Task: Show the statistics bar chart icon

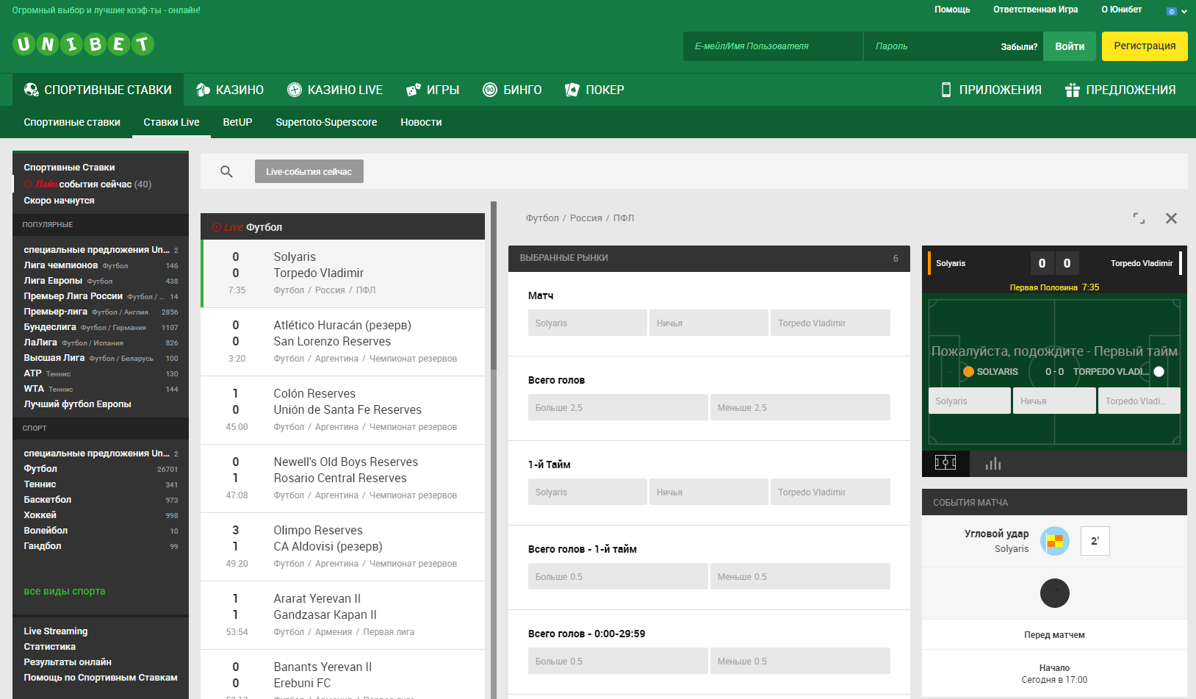Action: point(993,463)
